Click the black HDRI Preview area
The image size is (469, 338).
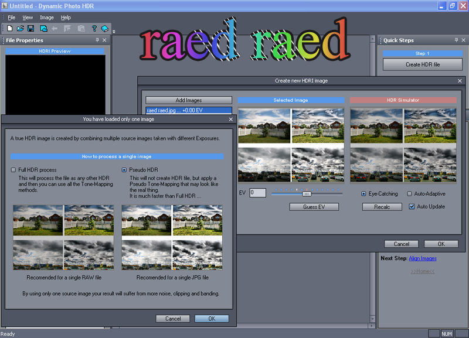tap(55, 84)
